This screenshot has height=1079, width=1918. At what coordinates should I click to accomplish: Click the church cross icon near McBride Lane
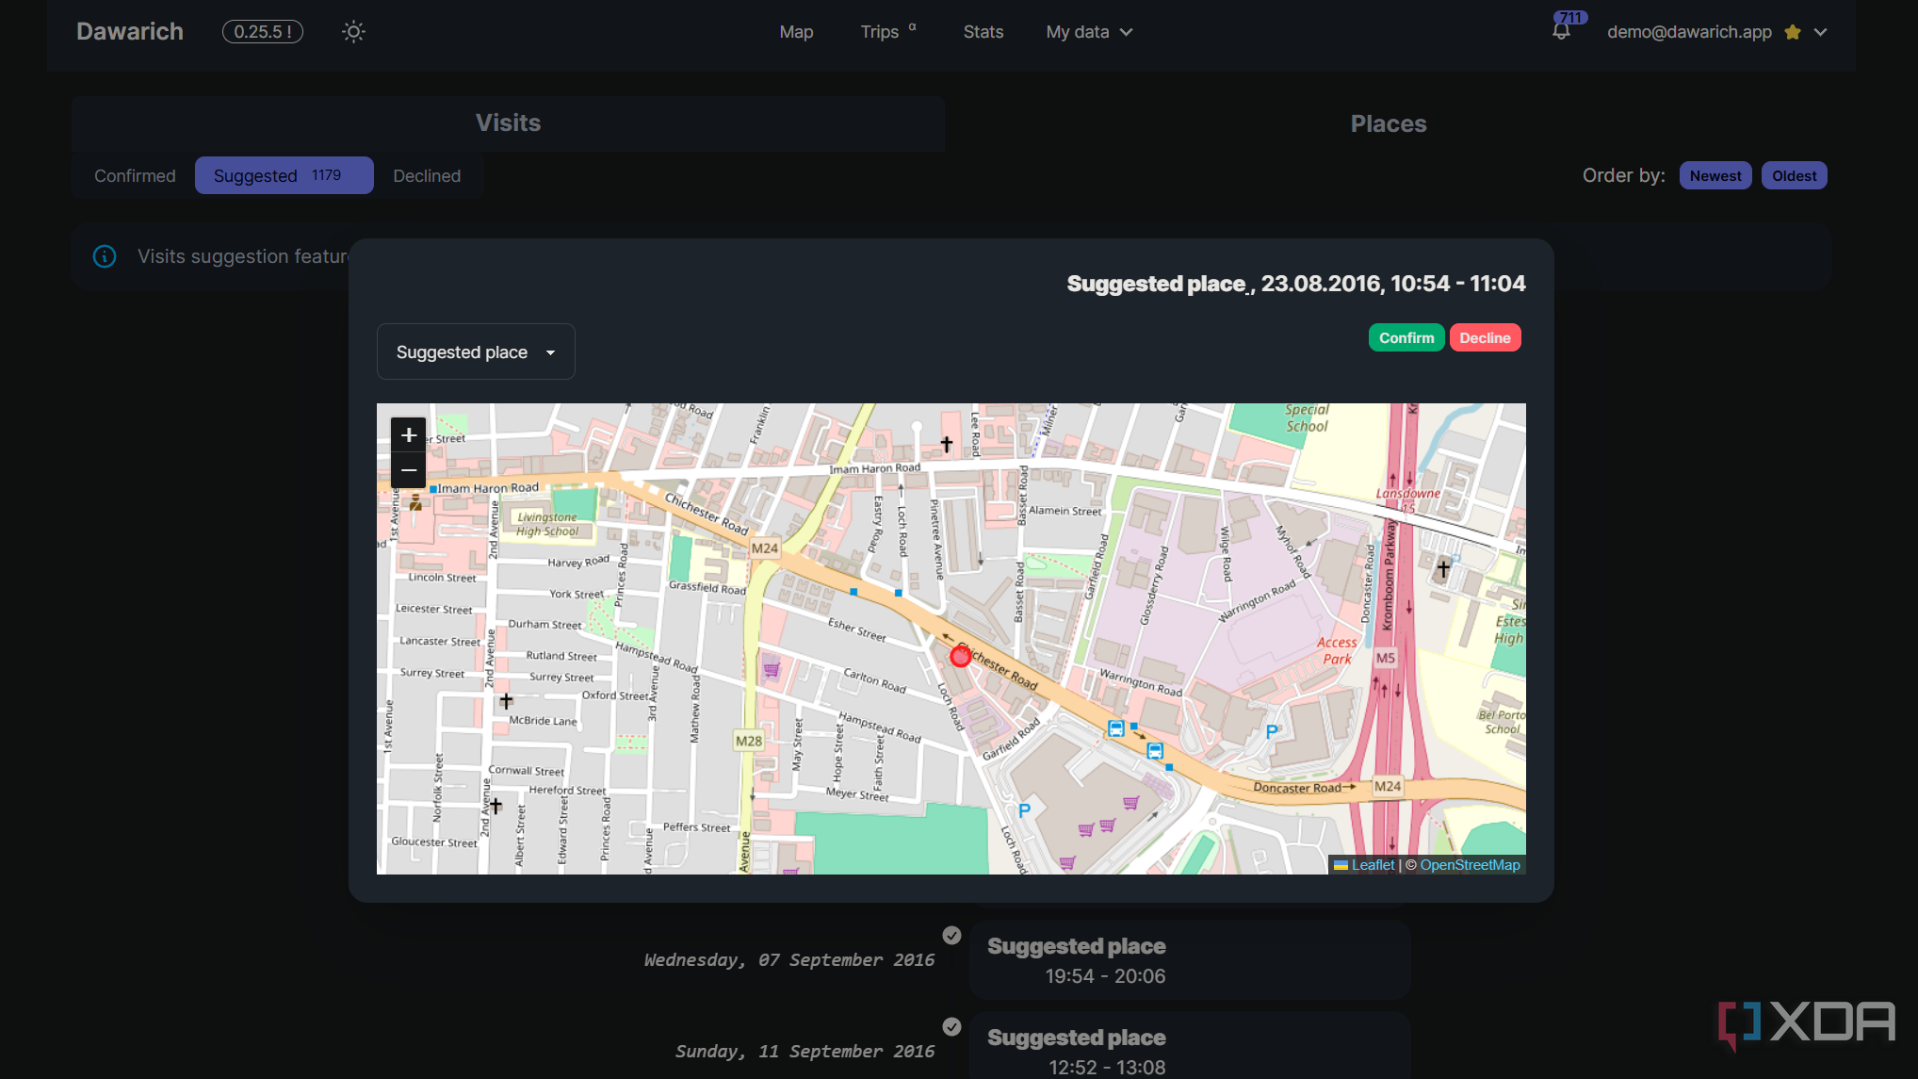pos(506,701)
